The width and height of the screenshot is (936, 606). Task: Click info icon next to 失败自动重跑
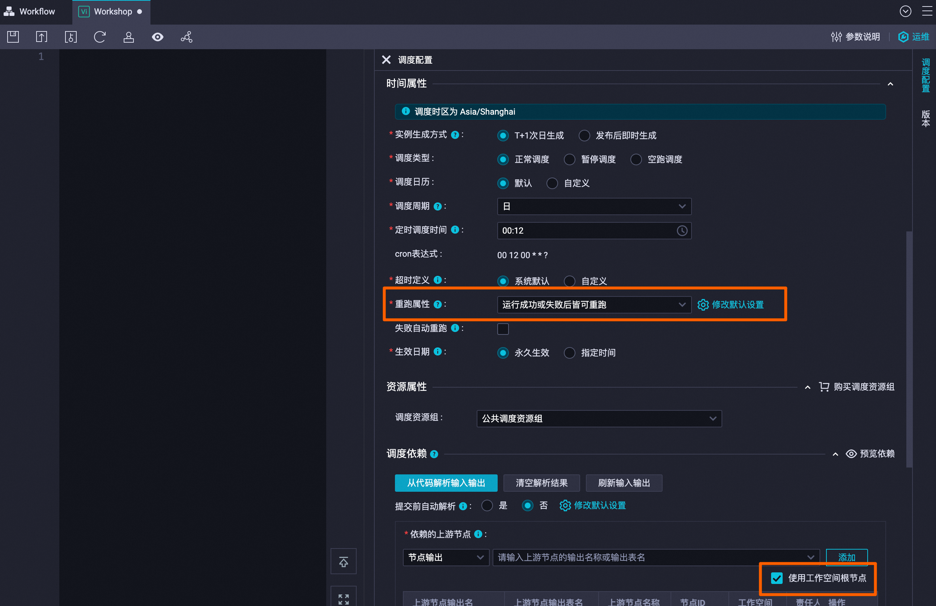455,328
